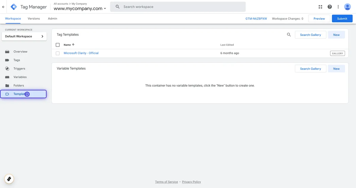Click the Folders sidebar icon
This screenshot has height=188, width=356.
click(7, 85)
